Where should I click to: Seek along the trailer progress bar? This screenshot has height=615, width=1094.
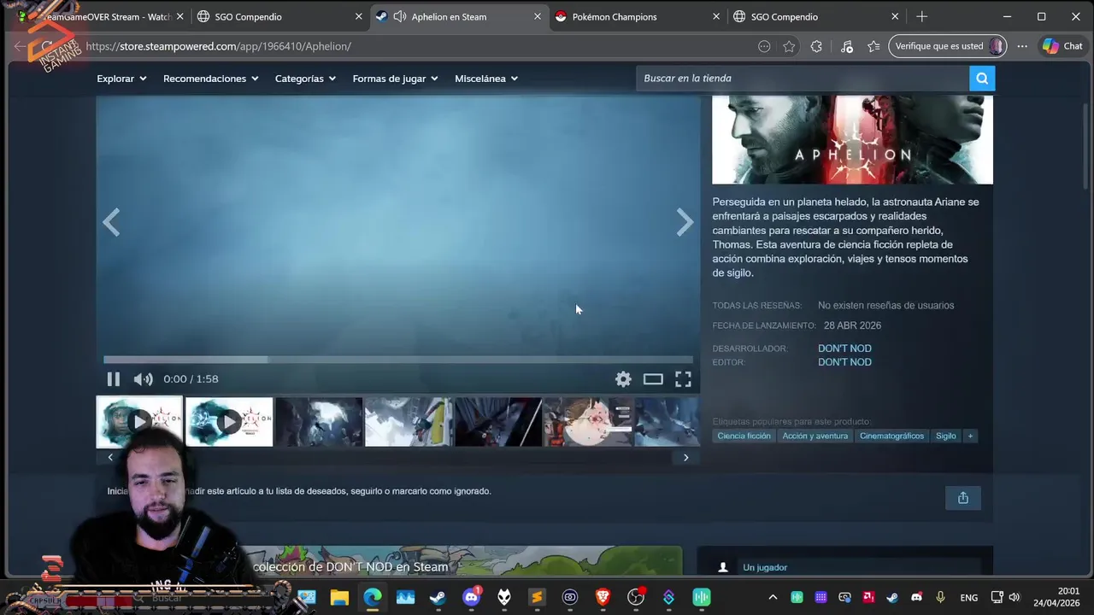tap(398, 360)
